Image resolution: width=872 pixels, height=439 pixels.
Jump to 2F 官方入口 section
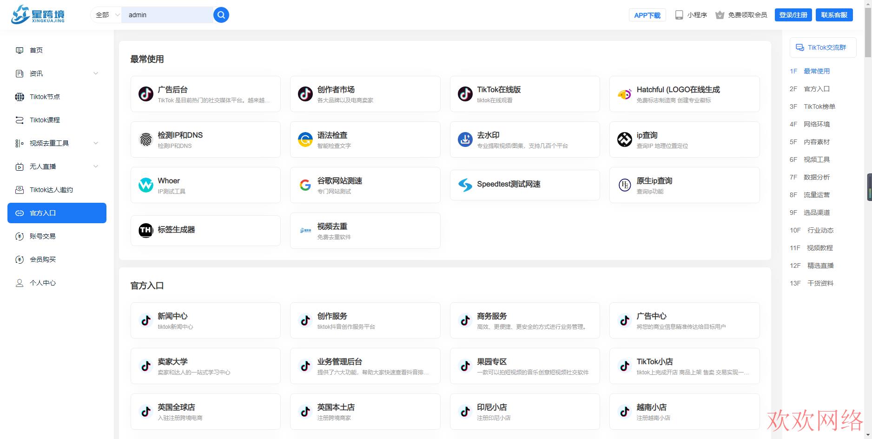810,89
